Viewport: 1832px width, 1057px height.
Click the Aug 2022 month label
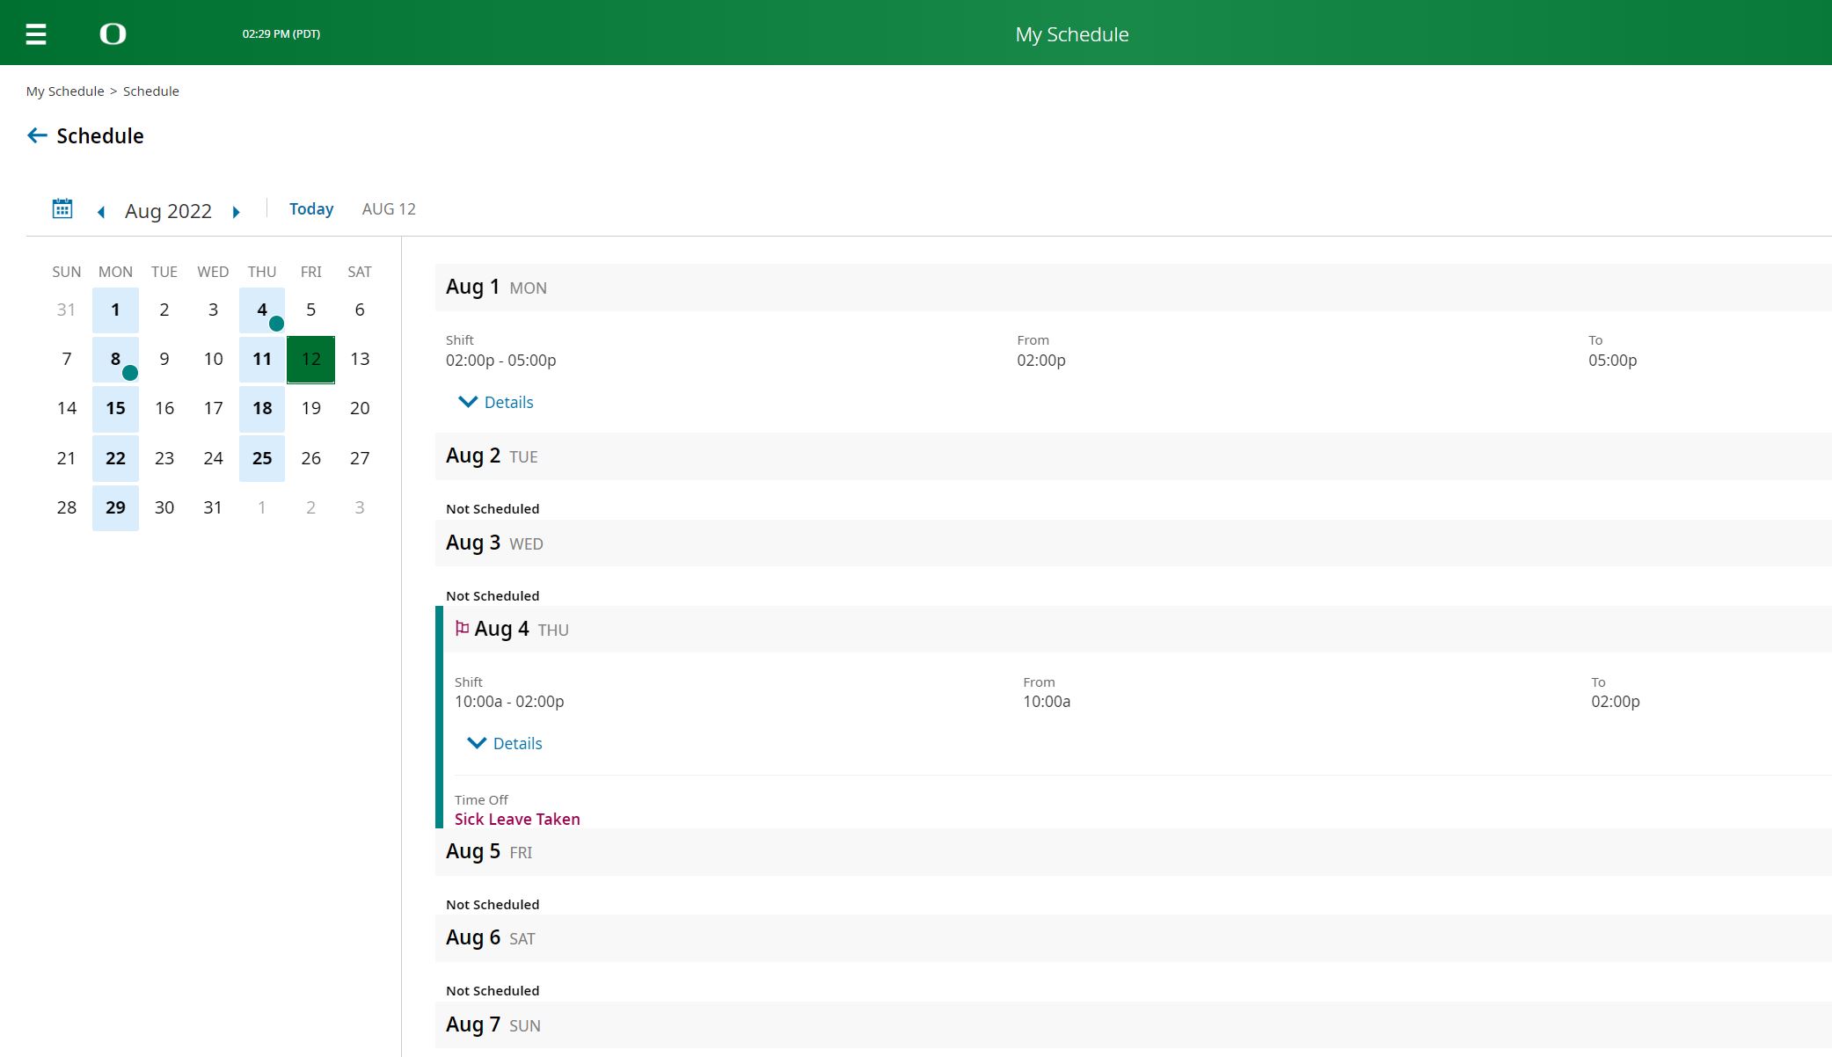(x=168, y=212)
